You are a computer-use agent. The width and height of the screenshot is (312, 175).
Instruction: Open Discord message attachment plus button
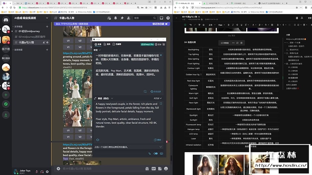pyautogui.click(x=58, y=168)
